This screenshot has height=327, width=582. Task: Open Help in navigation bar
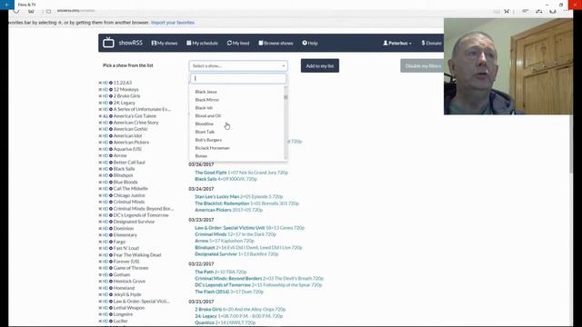pyautogui.click(x=310, y=43)
